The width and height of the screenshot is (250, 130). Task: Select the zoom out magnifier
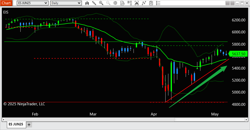pyautogui.click(x=108, y=3)
